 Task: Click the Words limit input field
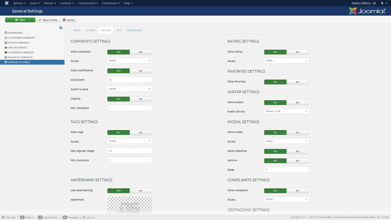tap(129, 80)
